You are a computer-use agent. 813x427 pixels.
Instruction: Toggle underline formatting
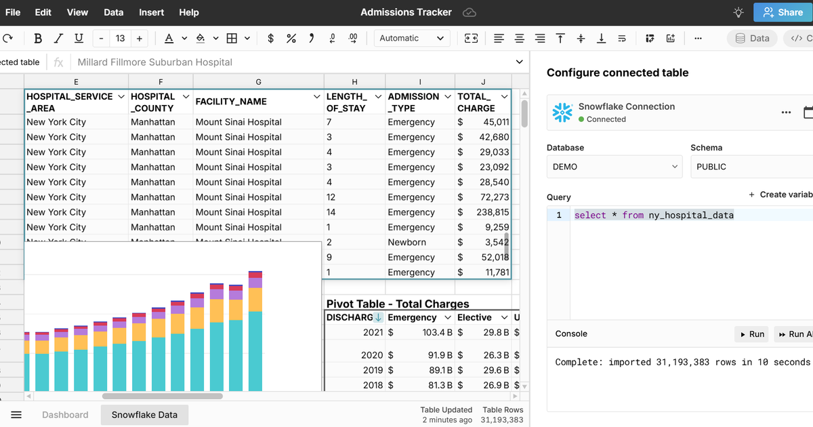79,39
